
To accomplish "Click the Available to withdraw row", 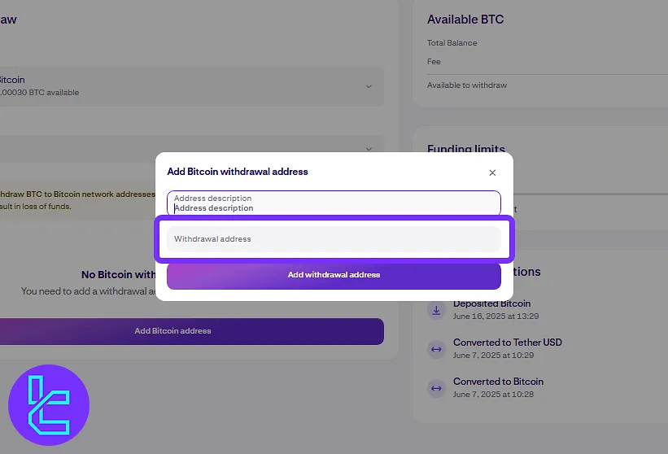I will pos(467,85).
